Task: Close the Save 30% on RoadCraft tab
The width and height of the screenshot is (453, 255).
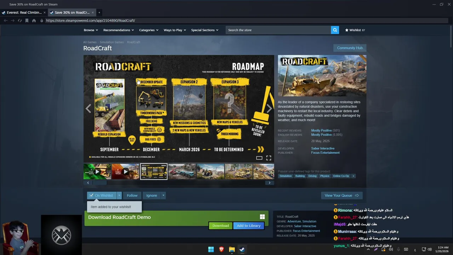Action: point(93,12)
